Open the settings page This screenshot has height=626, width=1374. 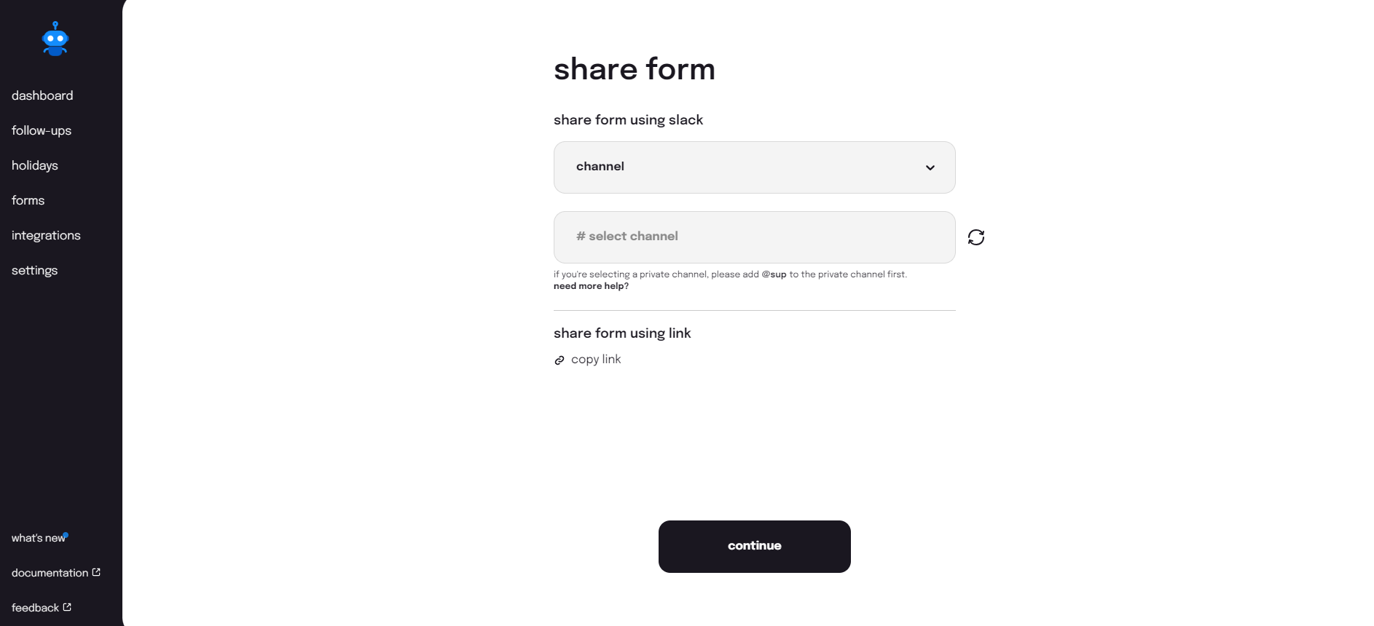coord(35,270)
